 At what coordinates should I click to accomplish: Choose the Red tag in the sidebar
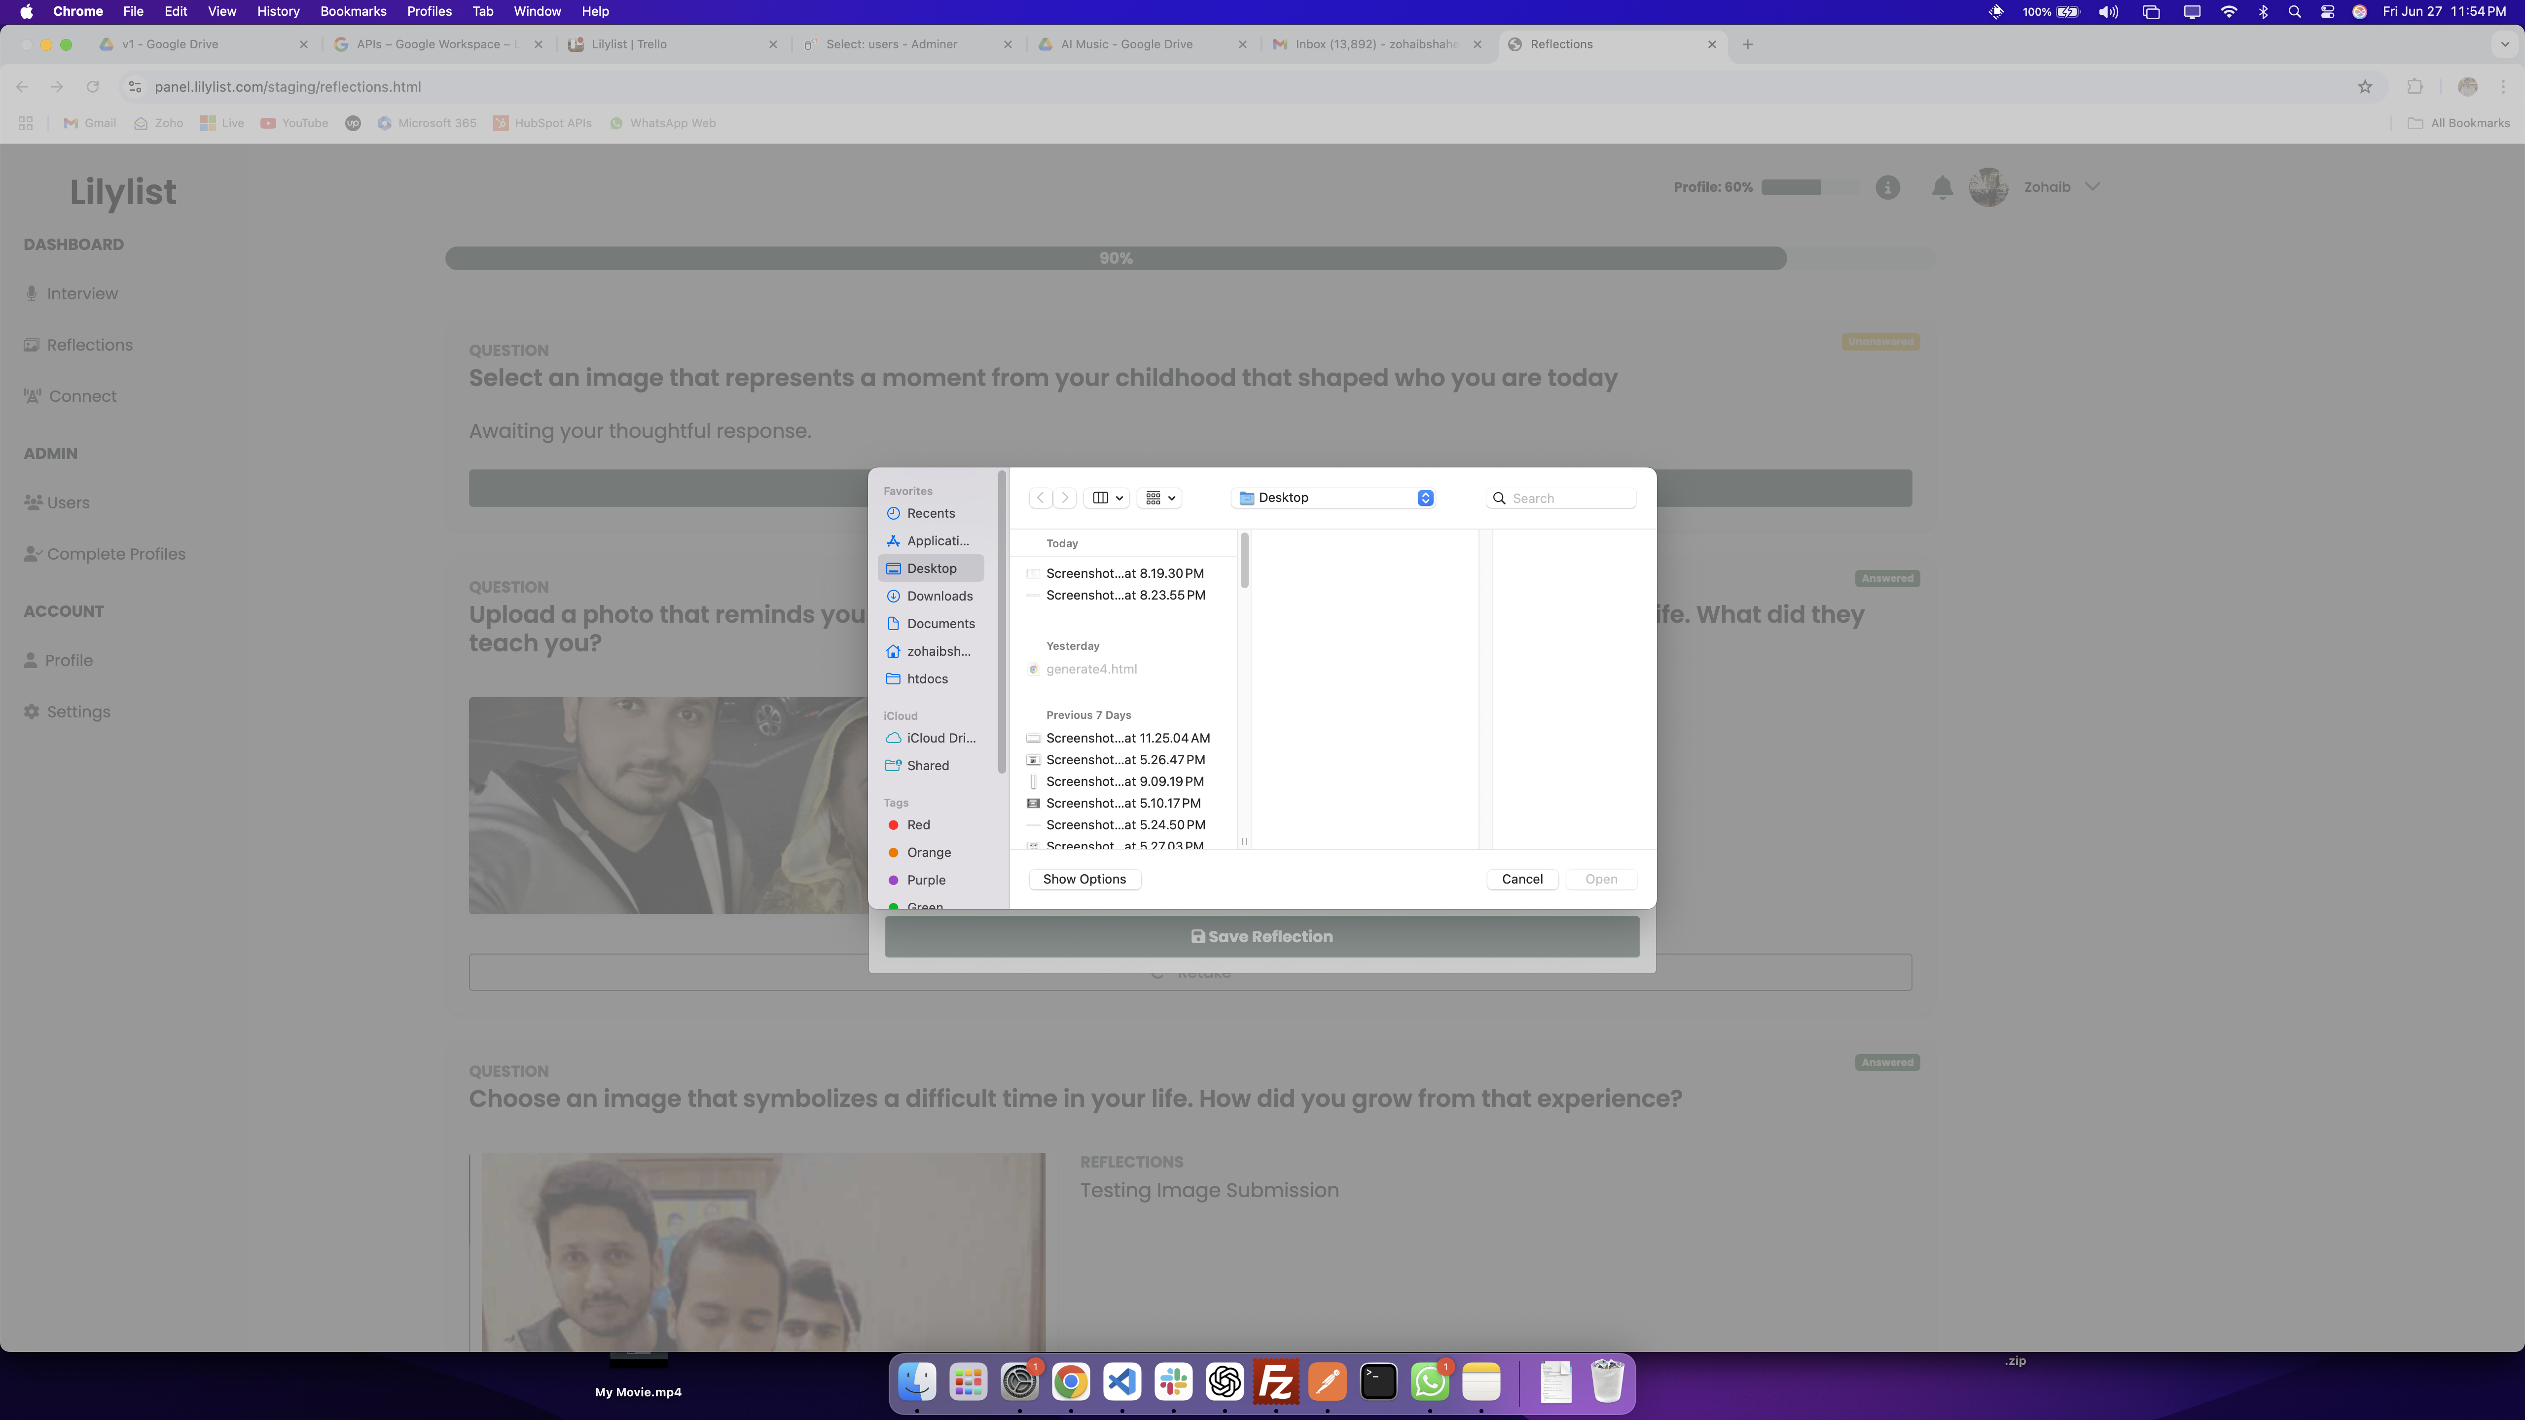tap(917, 825)
